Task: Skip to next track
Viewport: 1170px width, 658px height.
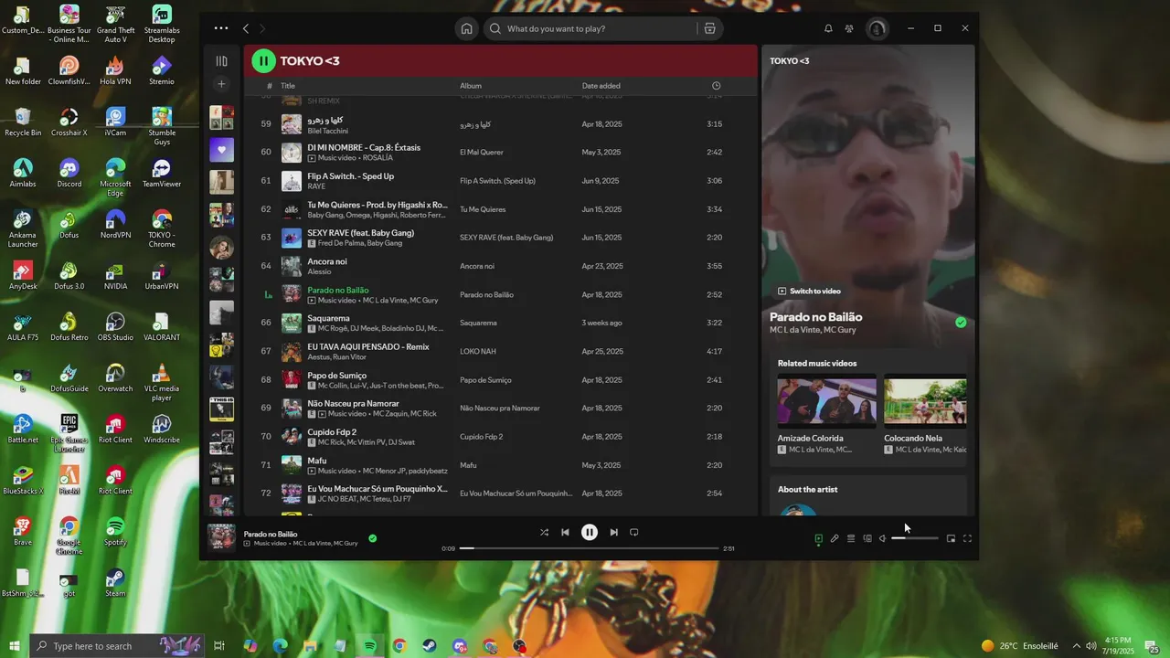Action: point(614,532)
